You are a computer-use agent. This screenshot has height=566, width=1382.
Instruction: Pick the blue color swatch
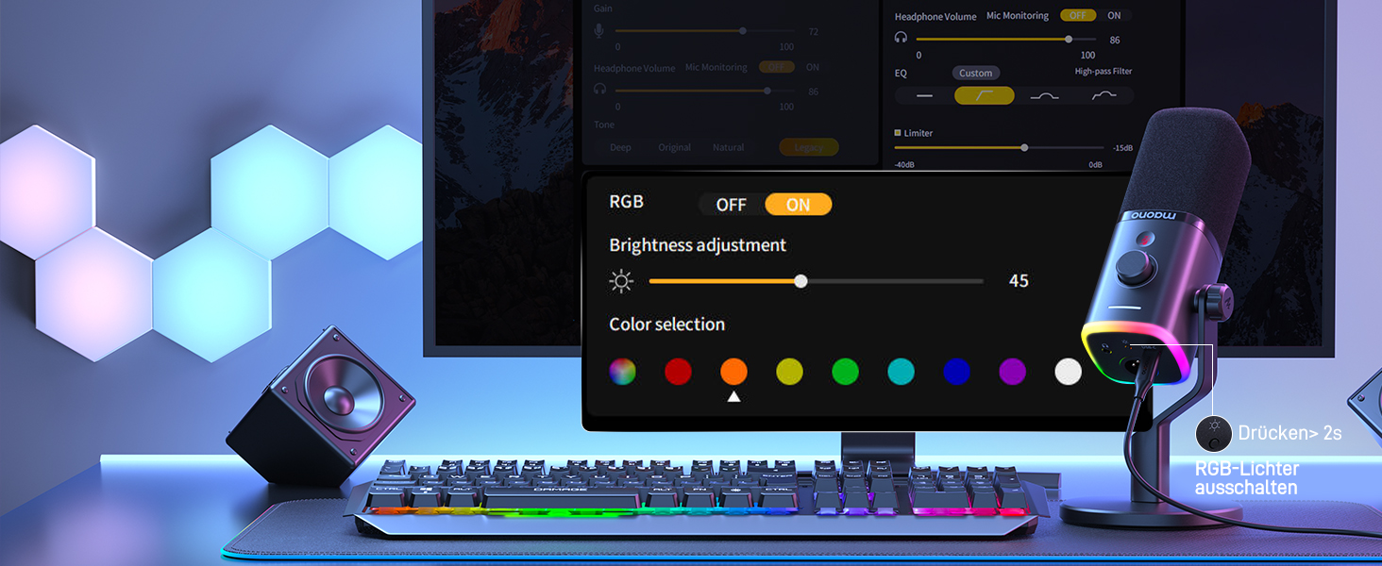pyautogui.click(x=956, y=372)
